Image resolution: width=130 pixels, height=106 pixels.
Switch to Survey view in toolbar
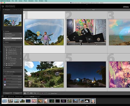click(35, 93)
